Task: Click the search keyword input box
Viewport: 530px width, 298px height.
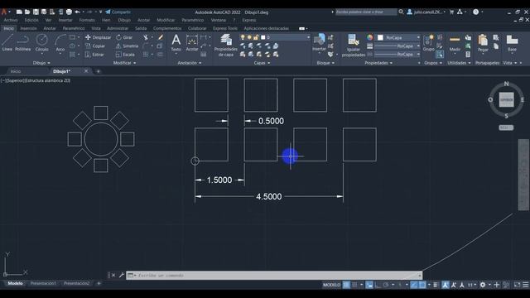Action: [366, 12]
